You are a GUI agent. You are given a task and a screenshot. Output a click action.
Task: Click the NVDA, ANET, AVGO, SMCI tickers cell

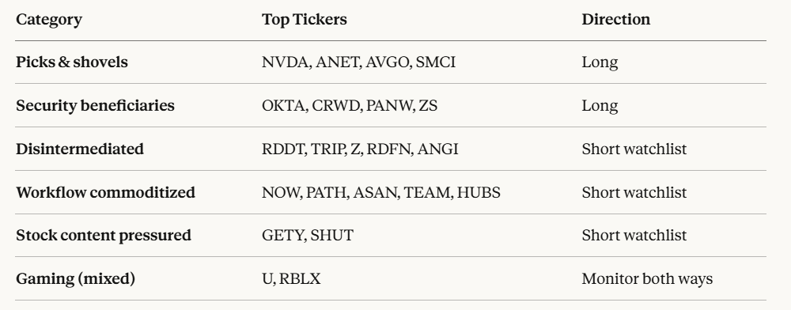click(x=358, y=62)
